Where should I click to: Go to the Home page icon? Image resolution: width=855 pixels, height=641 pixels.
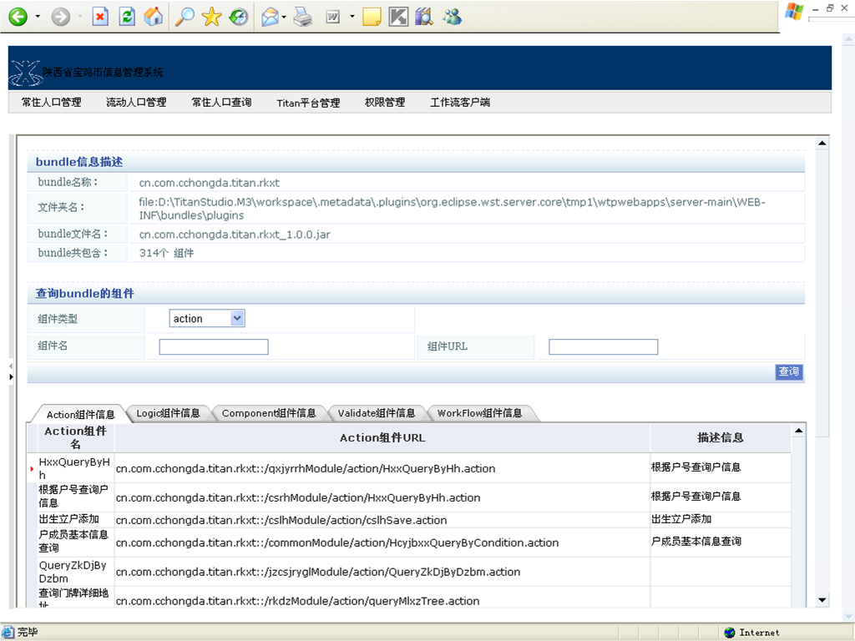[154, 17]
